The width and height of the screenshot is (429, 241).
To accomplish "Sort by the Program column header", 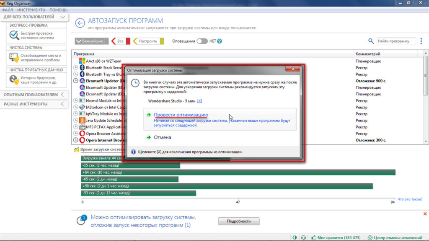I will (212, 54).
